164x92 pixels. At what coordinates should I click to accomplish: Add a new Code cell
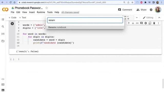(13, 18)
